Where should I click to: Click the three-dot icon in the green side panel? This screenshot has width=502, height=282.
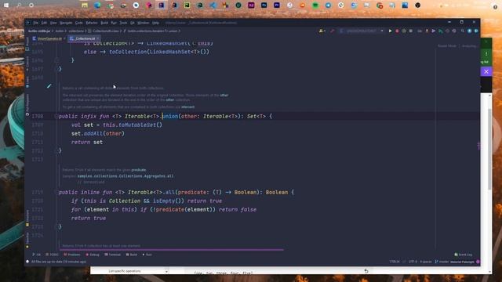click(x=486, y=54)
